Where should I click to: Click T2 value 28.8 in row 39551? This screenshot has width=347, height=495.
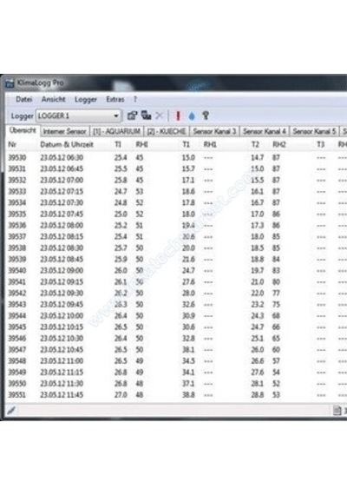[258, 395]
